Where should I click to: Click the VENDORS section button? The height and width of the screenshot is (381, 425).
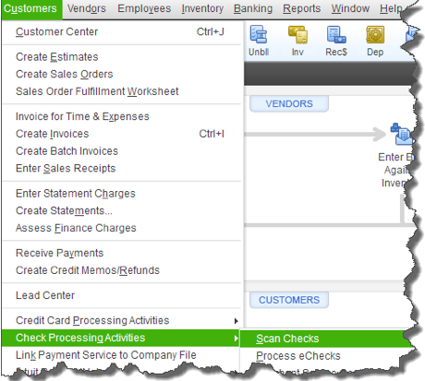(x=289, y=103)
